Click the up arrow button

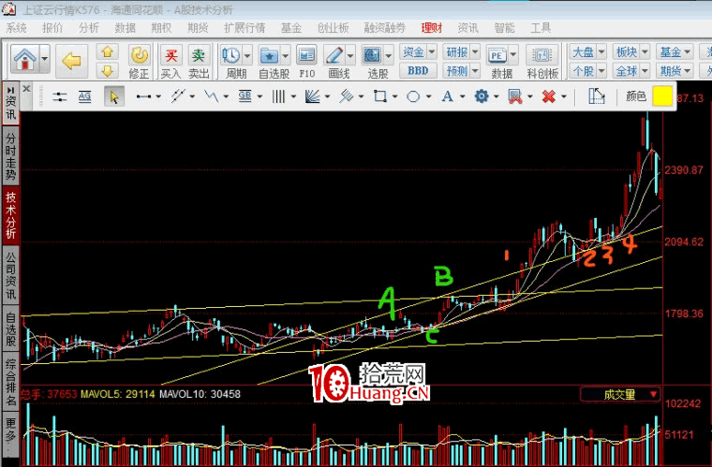[x=108, y=51]
